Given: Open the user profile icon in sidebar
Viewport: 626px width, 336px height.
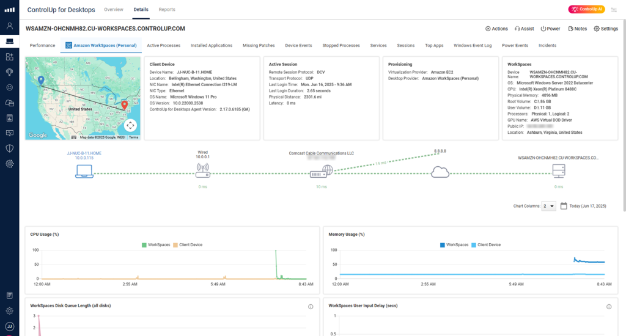Looking at the screenshot, I should [x=10, y=26].
